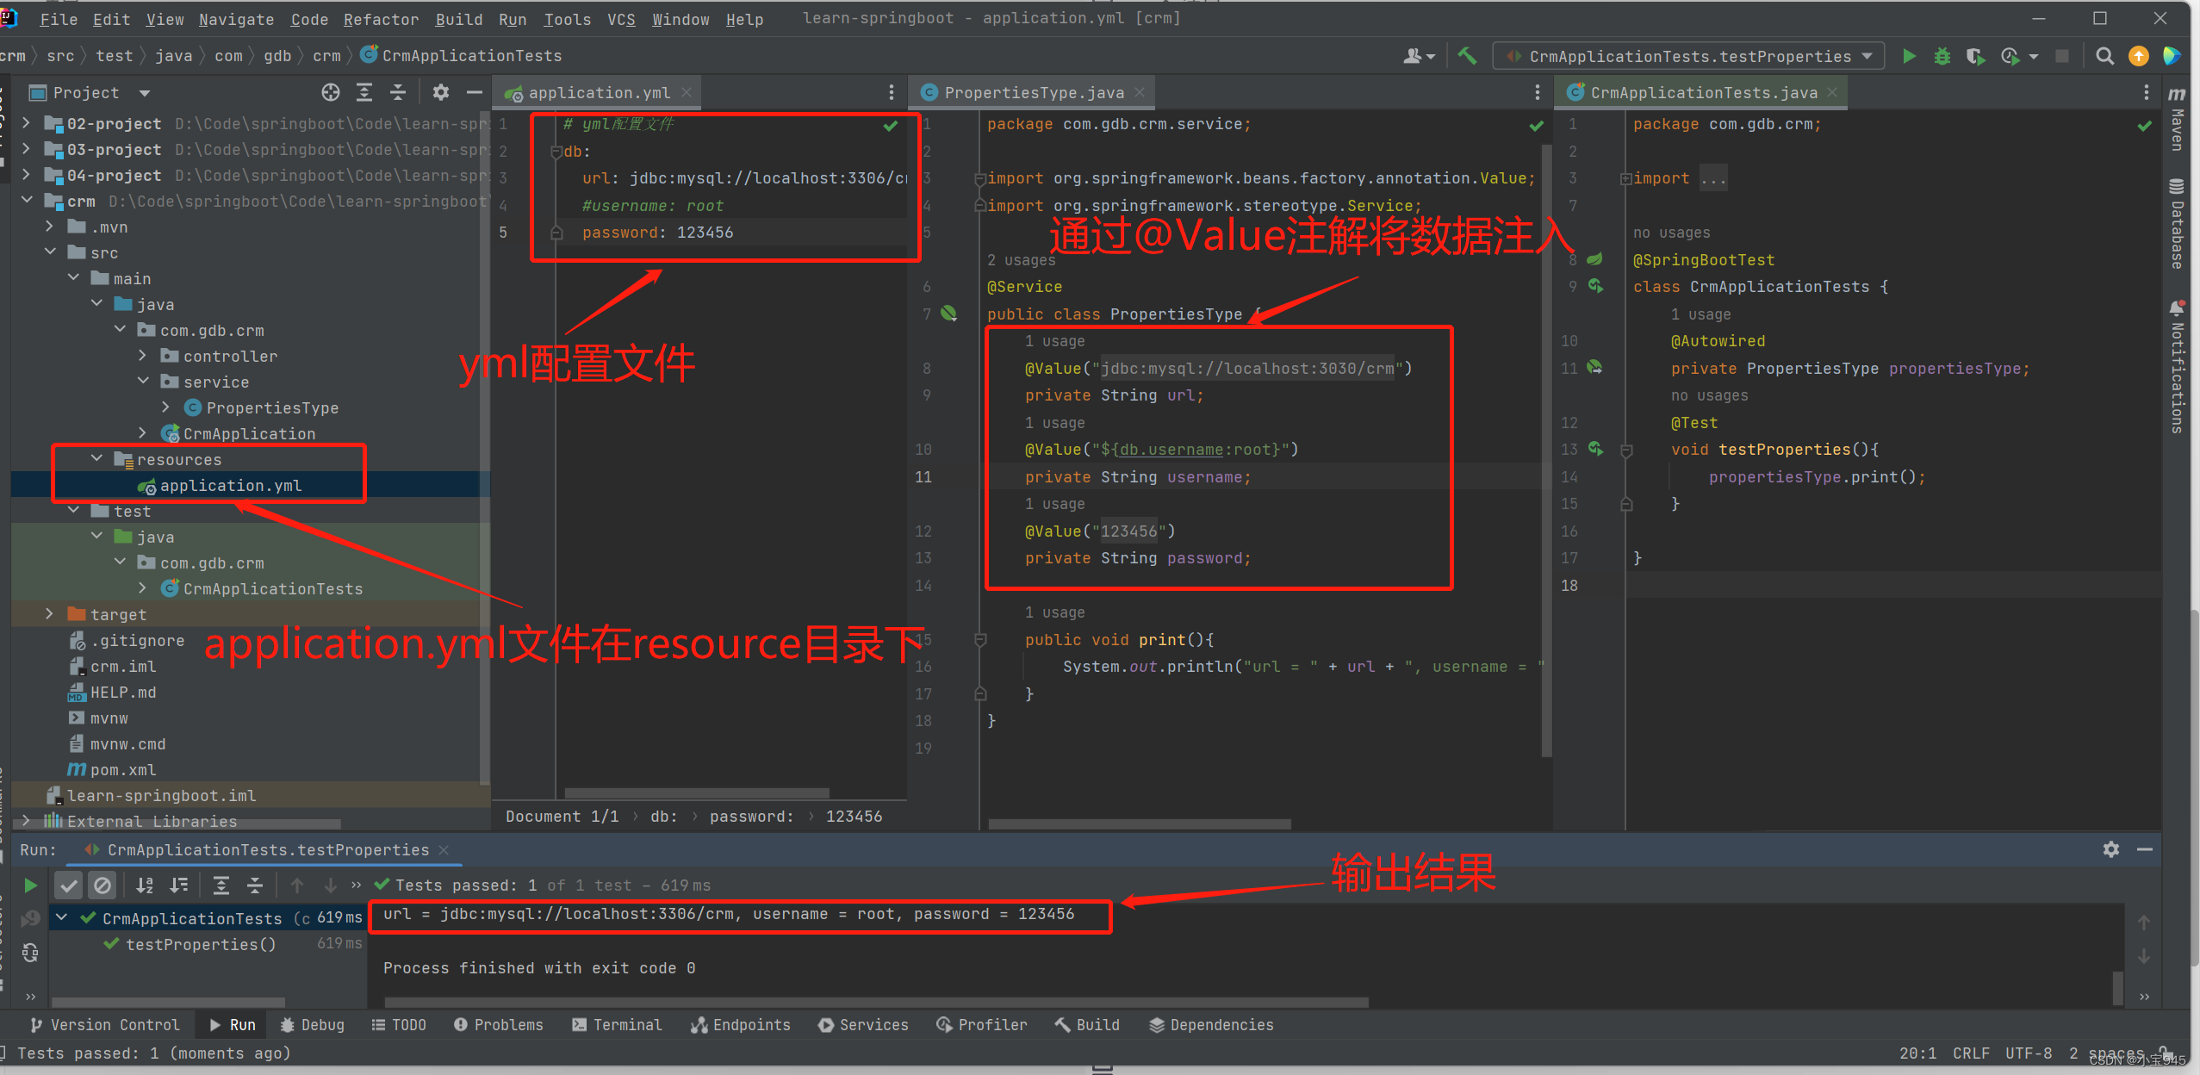The image size is (2200, 1075).
Task: Expand the controller package
Action: coord(142,356)
